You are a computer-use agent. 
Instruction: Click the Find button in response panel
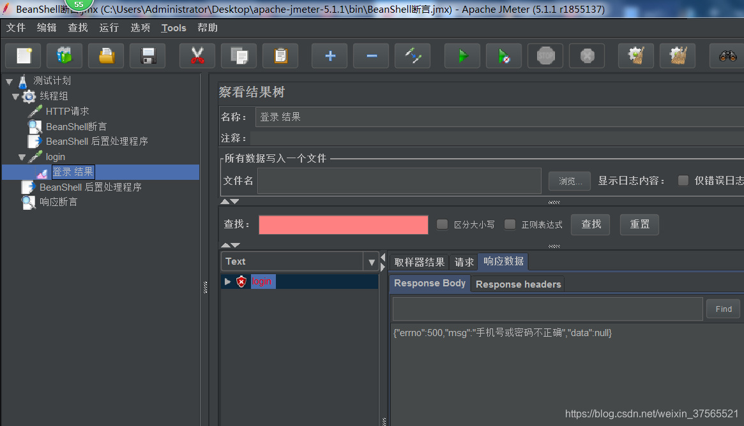724,309
